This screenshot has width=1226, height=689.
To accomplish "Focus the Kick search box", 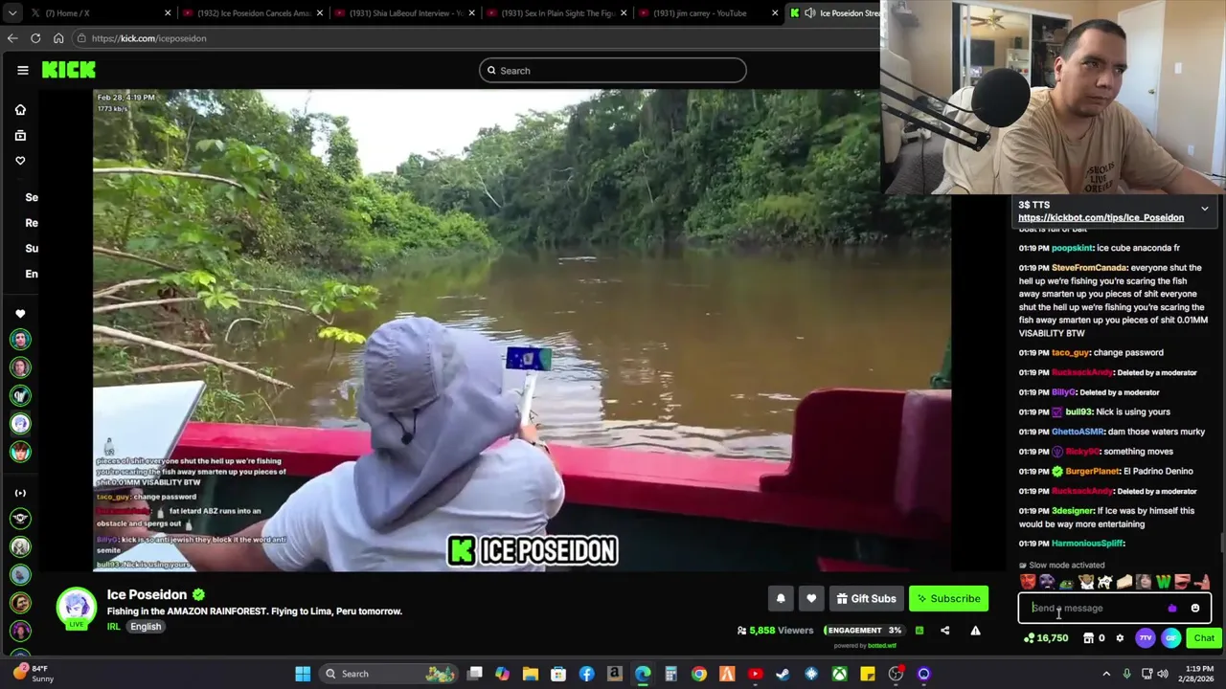I will tap(613, 71).
